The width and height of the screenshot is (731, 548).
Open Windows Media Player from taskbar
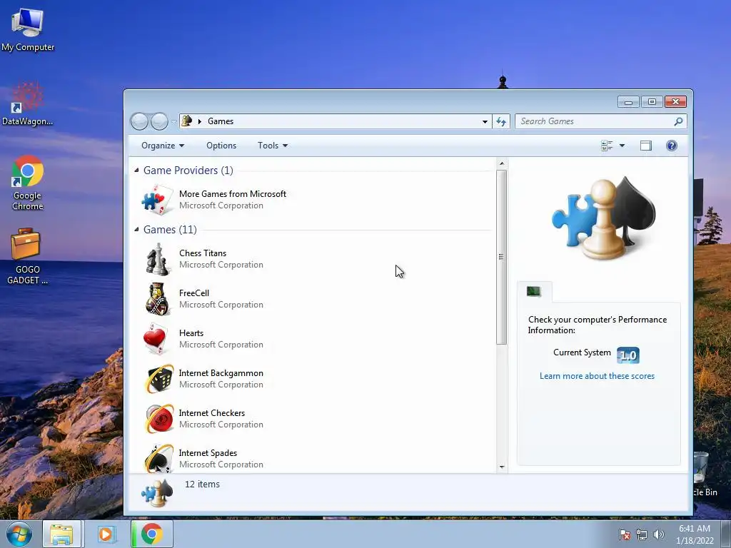(x=106, y=534)
